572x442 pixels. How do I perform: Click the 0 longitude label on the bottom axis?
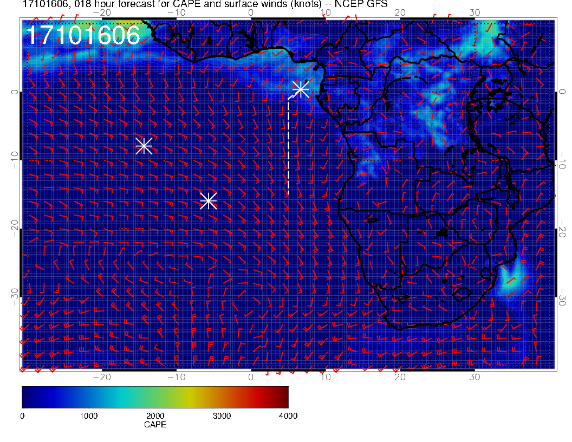pos(251,377)
